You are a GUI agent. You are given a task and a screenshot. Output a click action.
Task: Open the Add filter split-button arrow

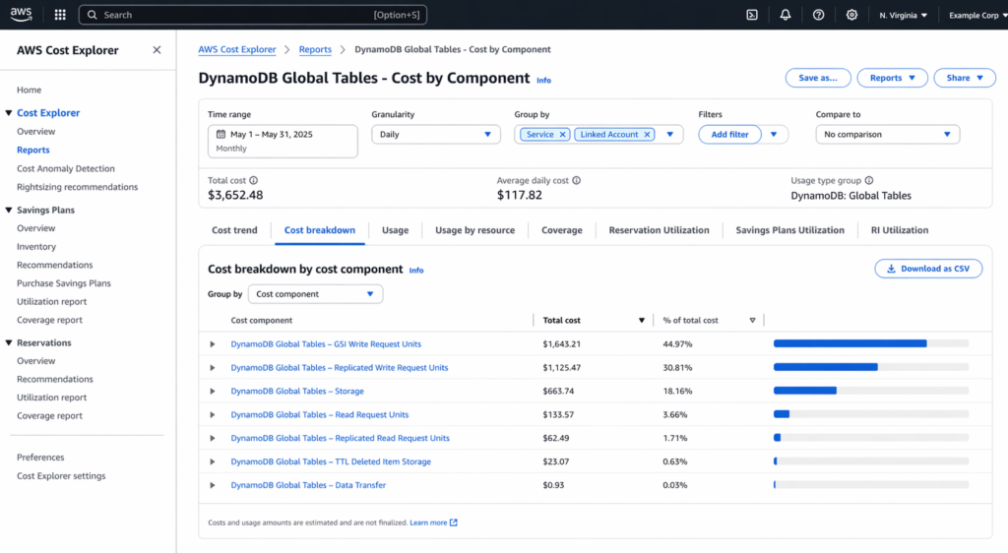(x=774, y=134)
